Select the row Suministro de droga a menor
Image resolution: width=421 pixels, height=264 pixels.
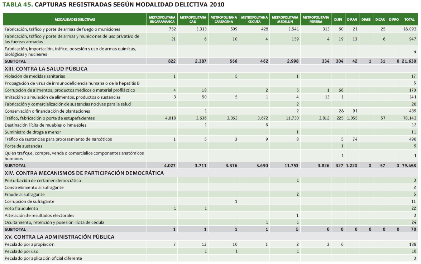33,132
